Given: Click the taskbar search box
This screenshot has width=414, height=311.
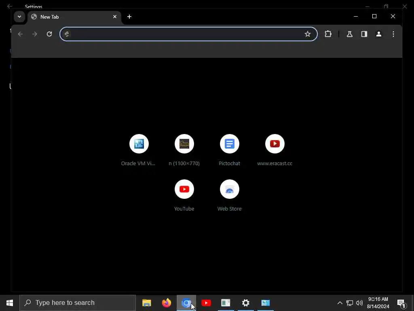Looking at the screenshot, I should [x=78, y=303].
